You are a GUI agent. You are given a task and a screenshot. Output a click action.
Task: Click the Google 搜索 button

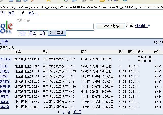coord(111,26)
